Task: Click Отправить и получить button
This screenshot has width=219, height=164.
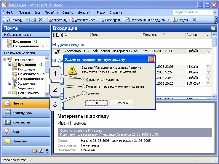Action: (145, 20)
